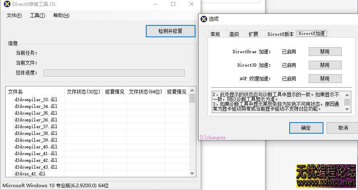Confirm options with the 确定 button

pyautogui.click(x=306, y=128)
